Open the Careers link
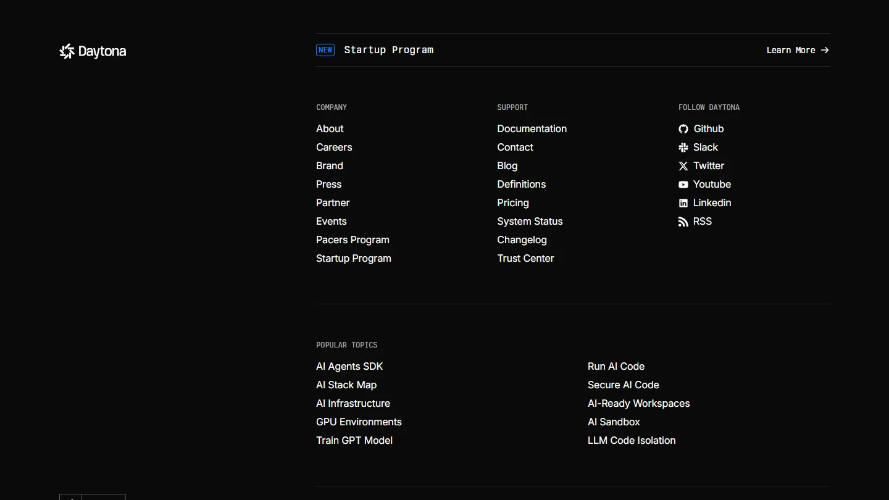Screen dimensions: 889x500 click(334, 147)
